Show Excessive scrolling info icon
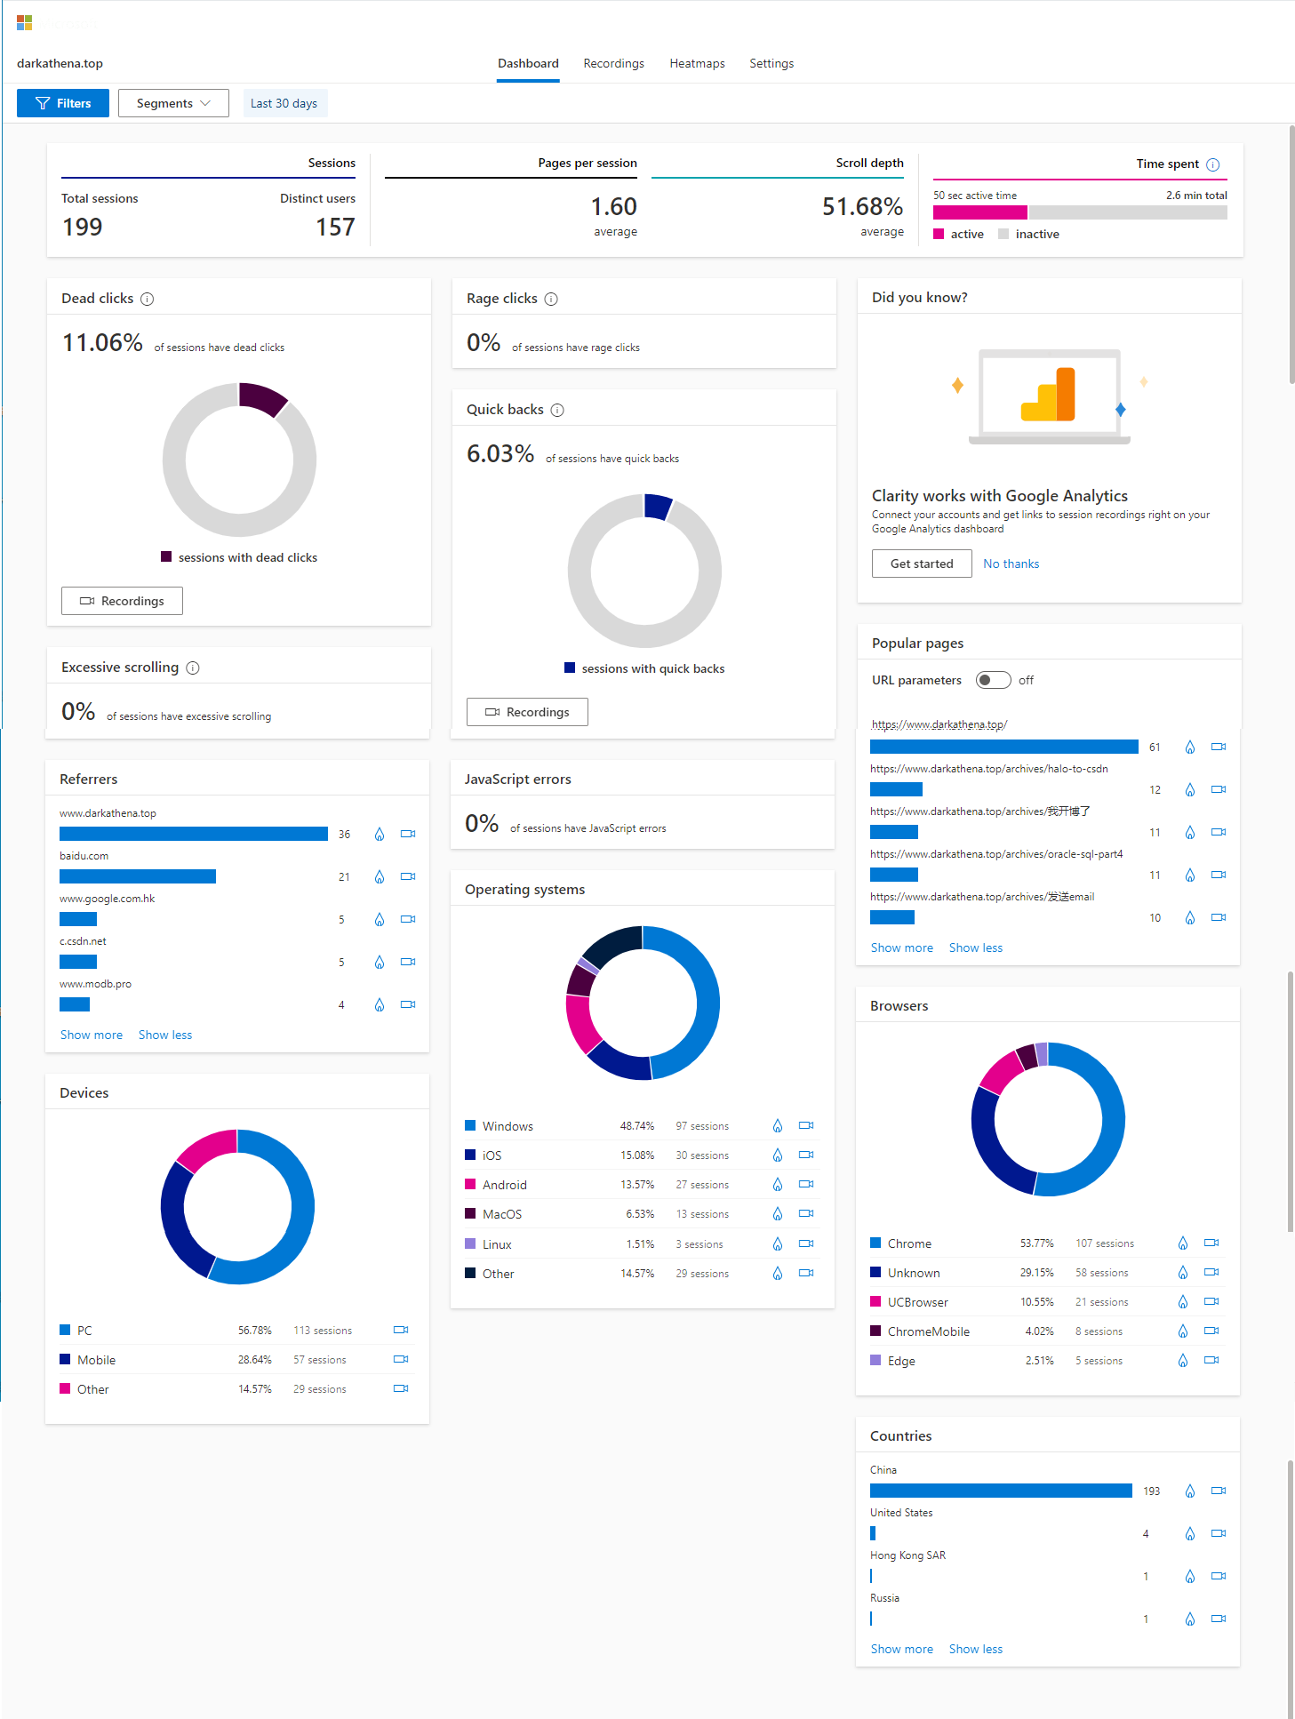Viewport: 1295px width, 1719px height. (193, 668)
